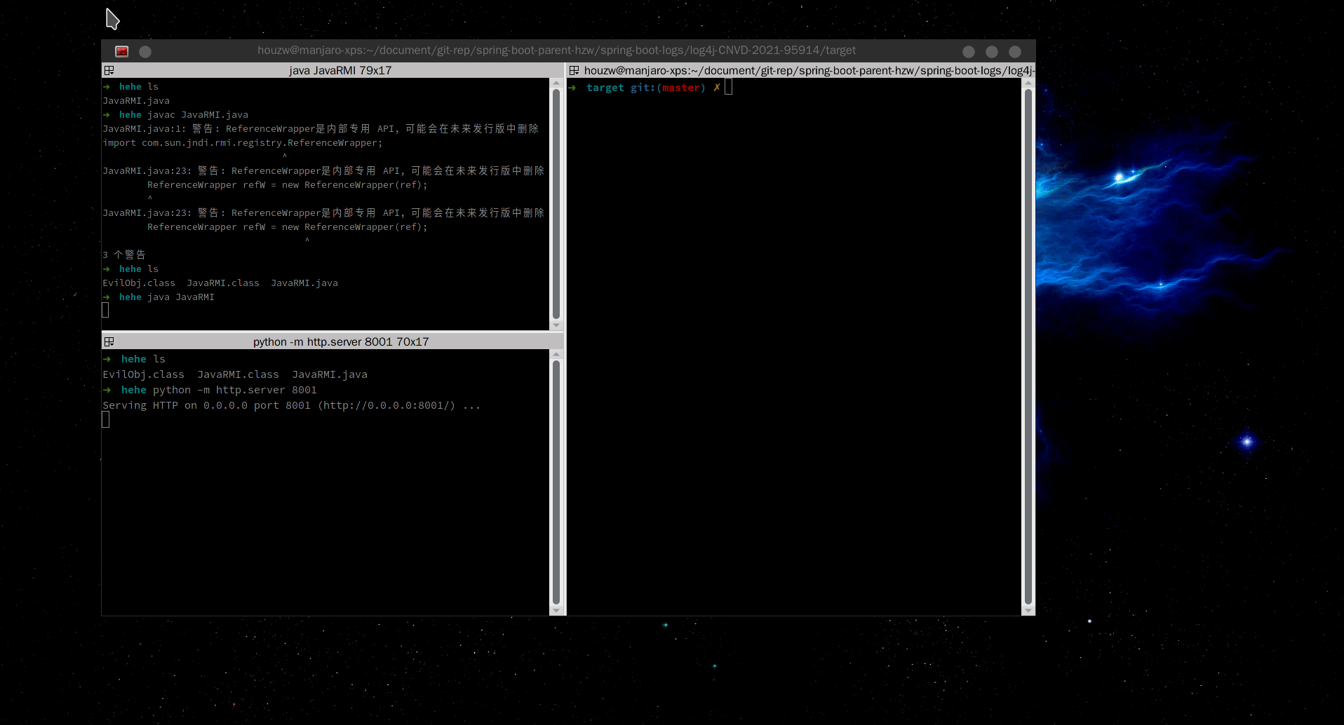Viewport: 1344px width, 725px height.
Task: Click the circular icon left of the window title path
Action: tap(145, 51)
